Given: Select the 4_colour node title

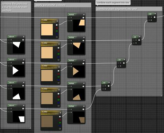Looking at the screenshot, I should point(45,89).
